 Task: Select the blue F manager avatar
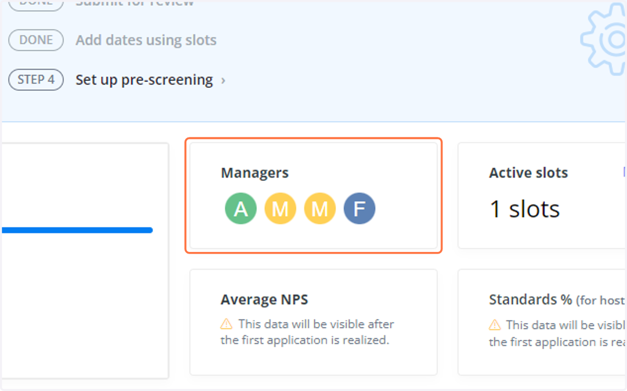[359, 209]
